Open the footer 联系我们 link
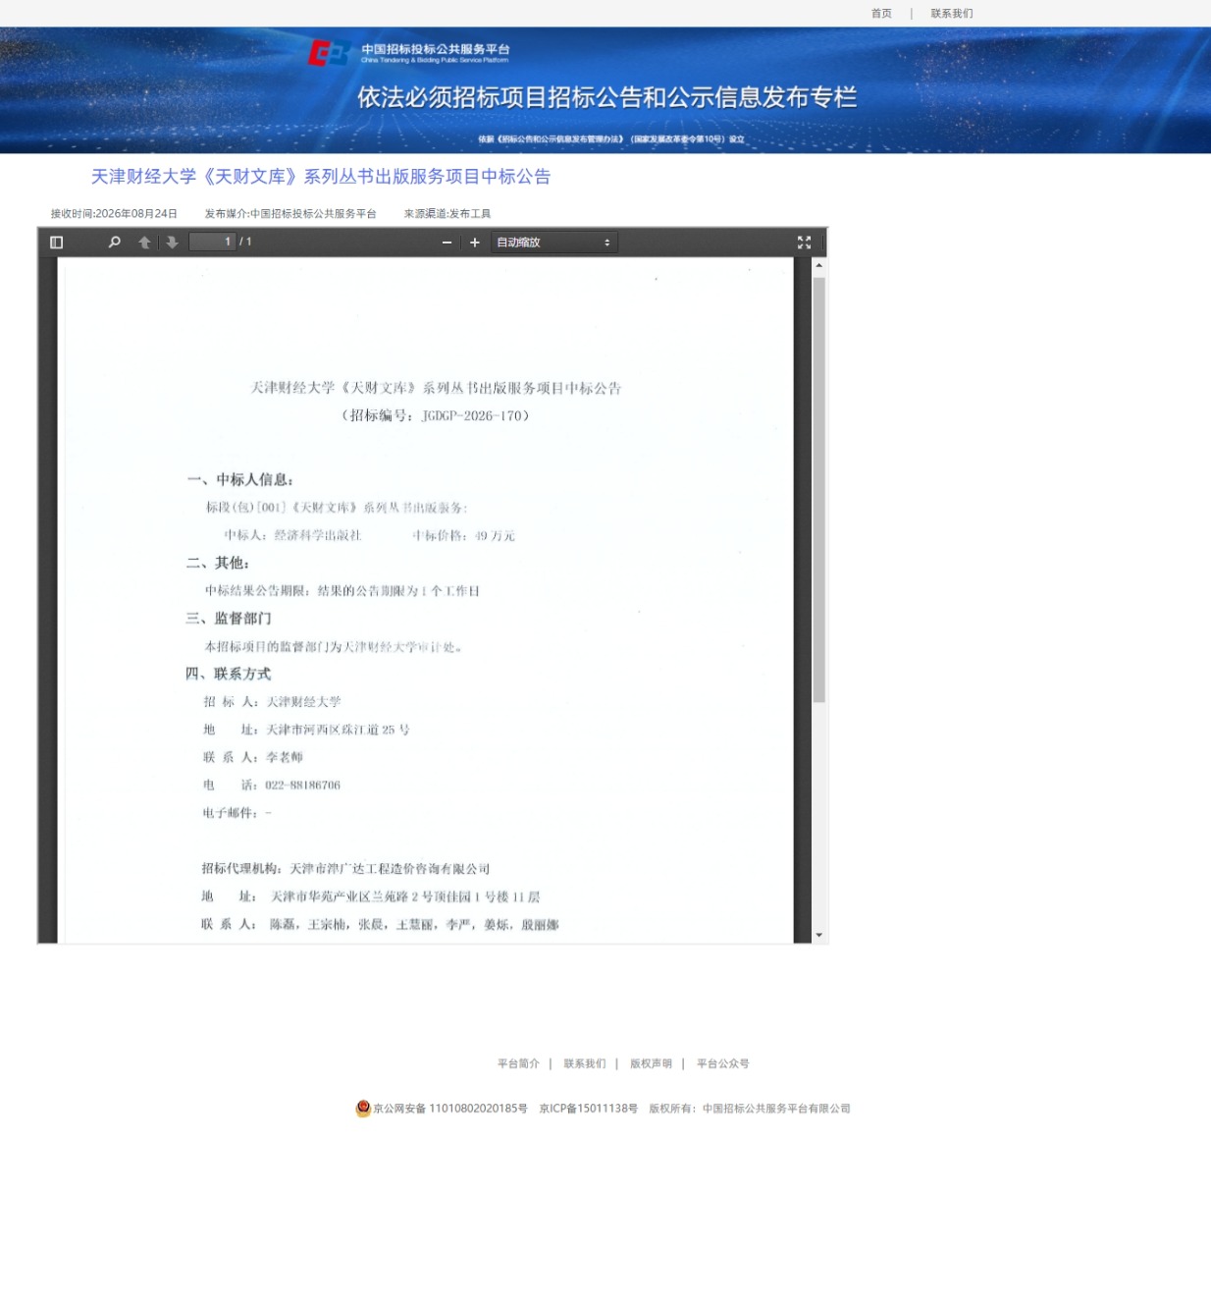This screenshot has width=1211, height=1304. [585, 1063]
